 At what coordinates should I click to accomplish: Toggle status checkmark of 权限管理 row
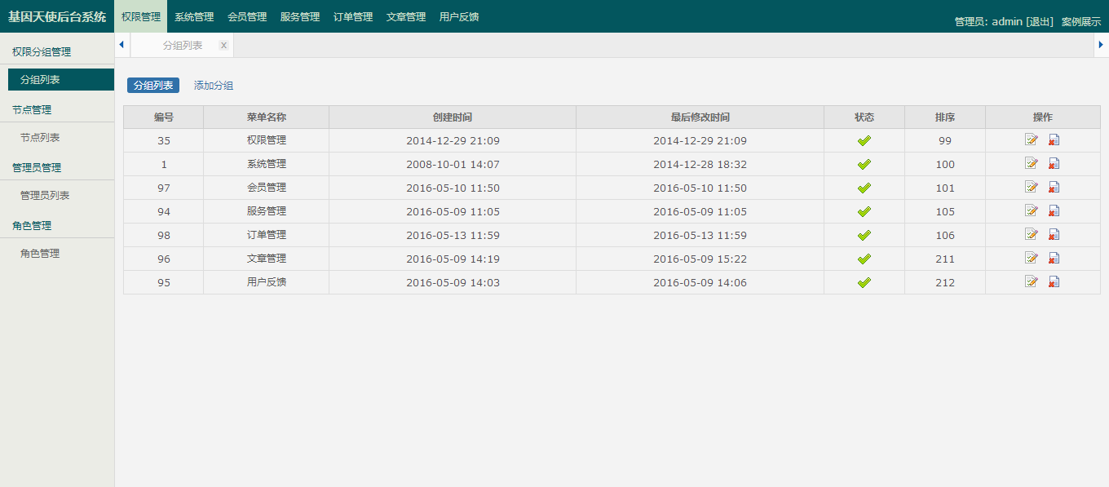click(x=864, y=140)
